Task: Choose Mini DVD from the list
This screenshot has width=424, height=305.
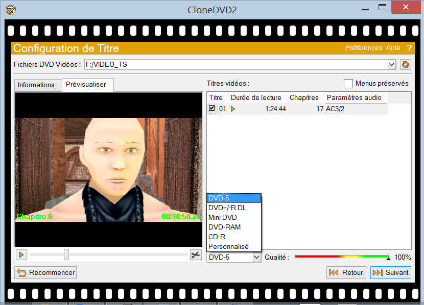Action: pyautogui.click(x=234, y=217)
